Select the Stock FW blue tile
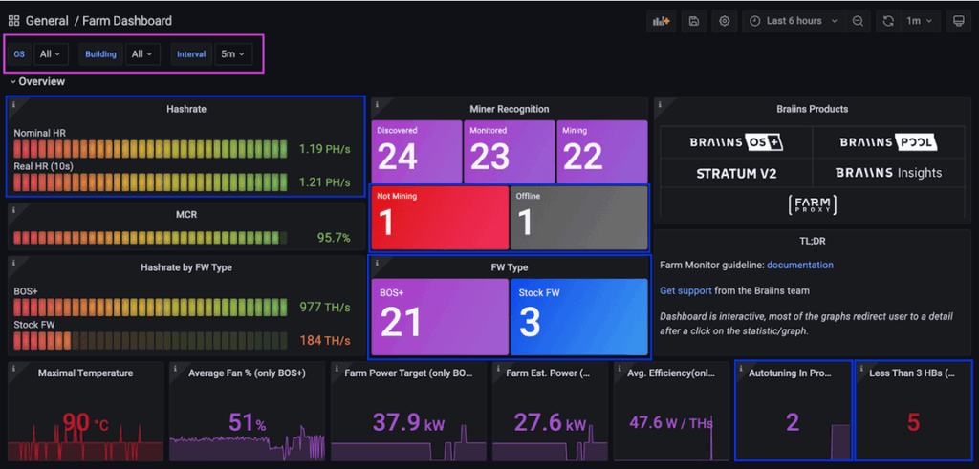979x469 pixels. click(578, 316)
